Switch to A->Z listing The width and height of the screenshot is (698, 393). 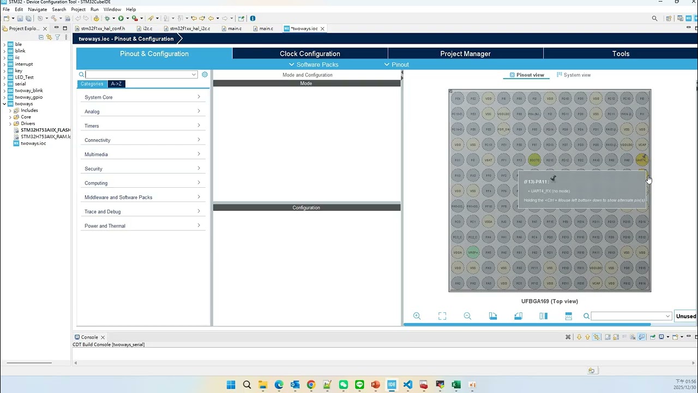tap(116, 84)
